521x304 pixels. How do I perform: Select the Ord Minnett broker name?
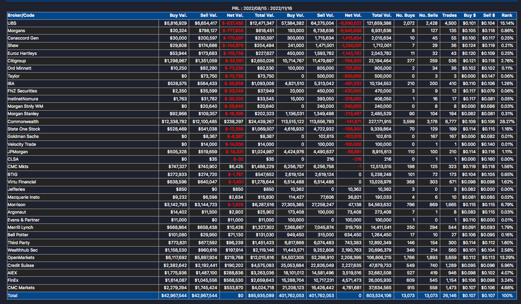[x=19, y=68]
